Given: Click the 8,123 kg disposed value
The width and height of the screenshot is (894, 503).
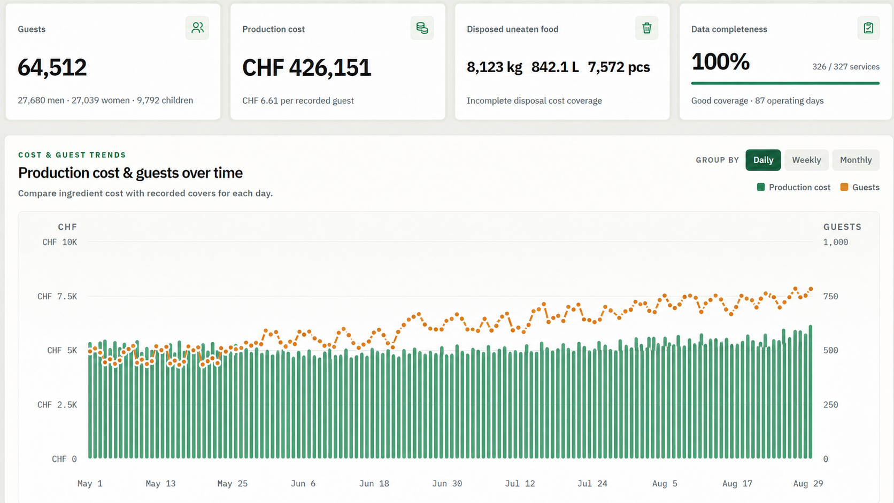Looking at the screenshot, I should coord(494,67).
